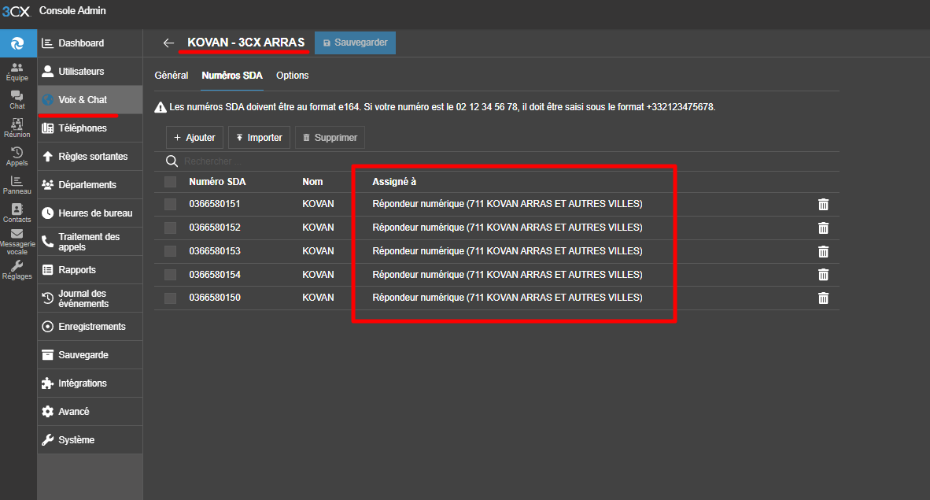Delete SDA number 0366580152 with trash icon
Image resolution: width=930 pixels, height=500 pixels.
(823, 228)
